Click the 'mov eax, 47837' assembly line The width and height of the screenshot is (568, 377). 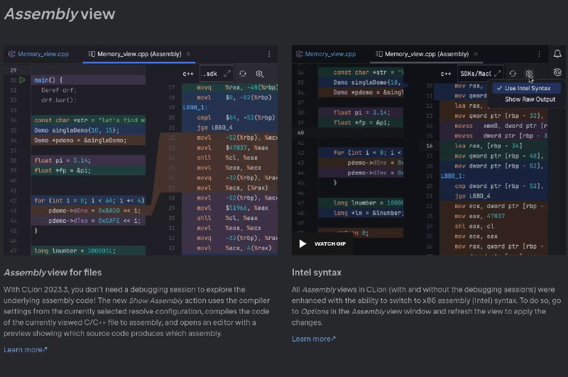click(x=480, y=217)
